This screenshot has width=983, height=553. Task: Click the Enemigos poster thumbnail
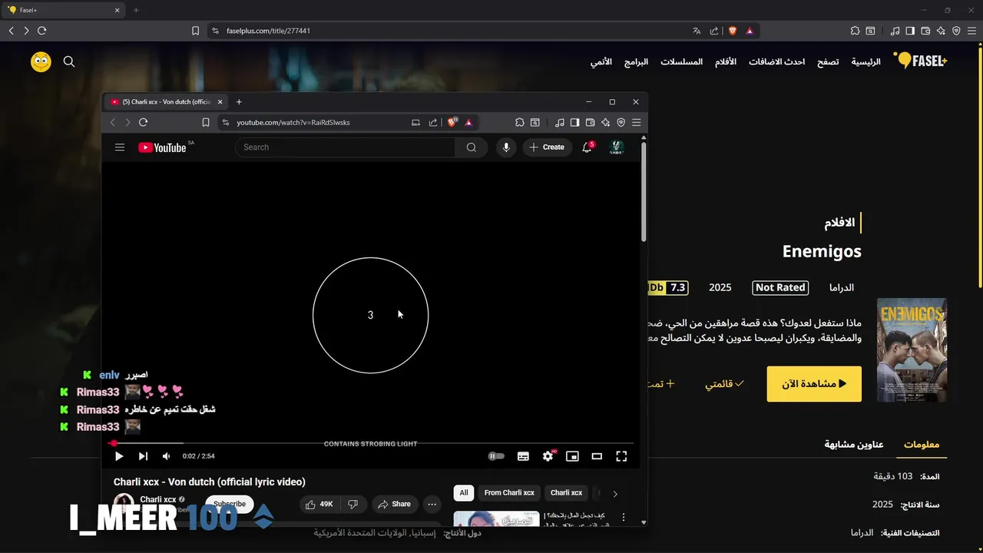(912, 350)
